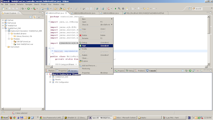The image size is (213, 120).
Task: Collapse the Modules folder node
Action: pyautogui.click(x=9, y=39)
